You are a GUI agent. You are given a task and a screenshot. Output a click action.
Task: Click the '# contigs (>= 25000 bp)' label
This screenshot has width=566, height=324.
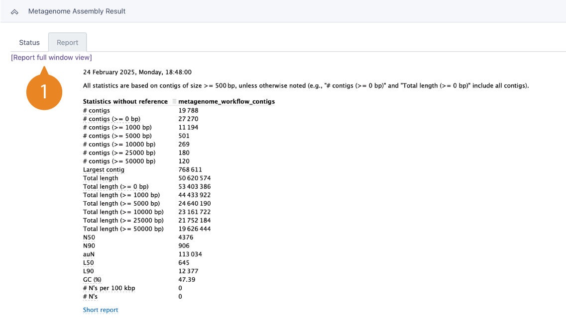click(119, 153)
